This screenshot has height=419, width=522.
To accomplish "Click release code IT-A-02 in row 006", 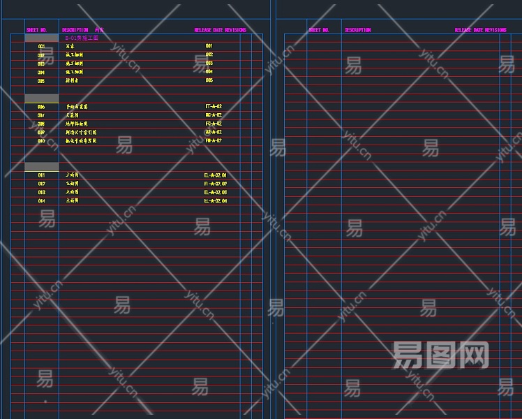I will click(214, 107).
